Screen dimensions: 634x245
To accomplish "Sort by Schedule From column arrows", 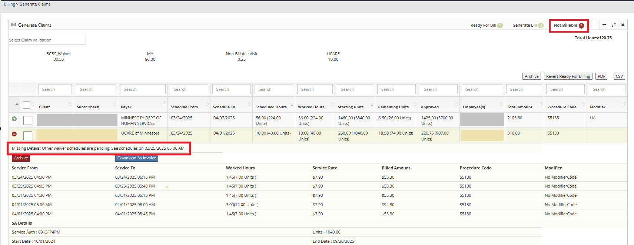I will pos(207,105).
